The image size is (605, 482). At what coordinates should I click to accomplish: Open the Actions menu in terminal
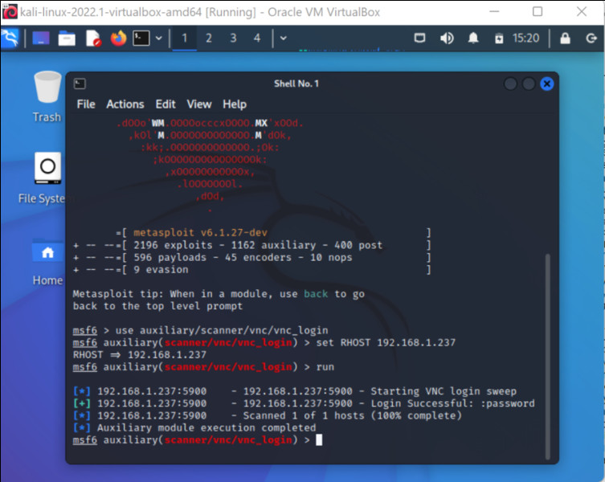(x=125, y=104)
